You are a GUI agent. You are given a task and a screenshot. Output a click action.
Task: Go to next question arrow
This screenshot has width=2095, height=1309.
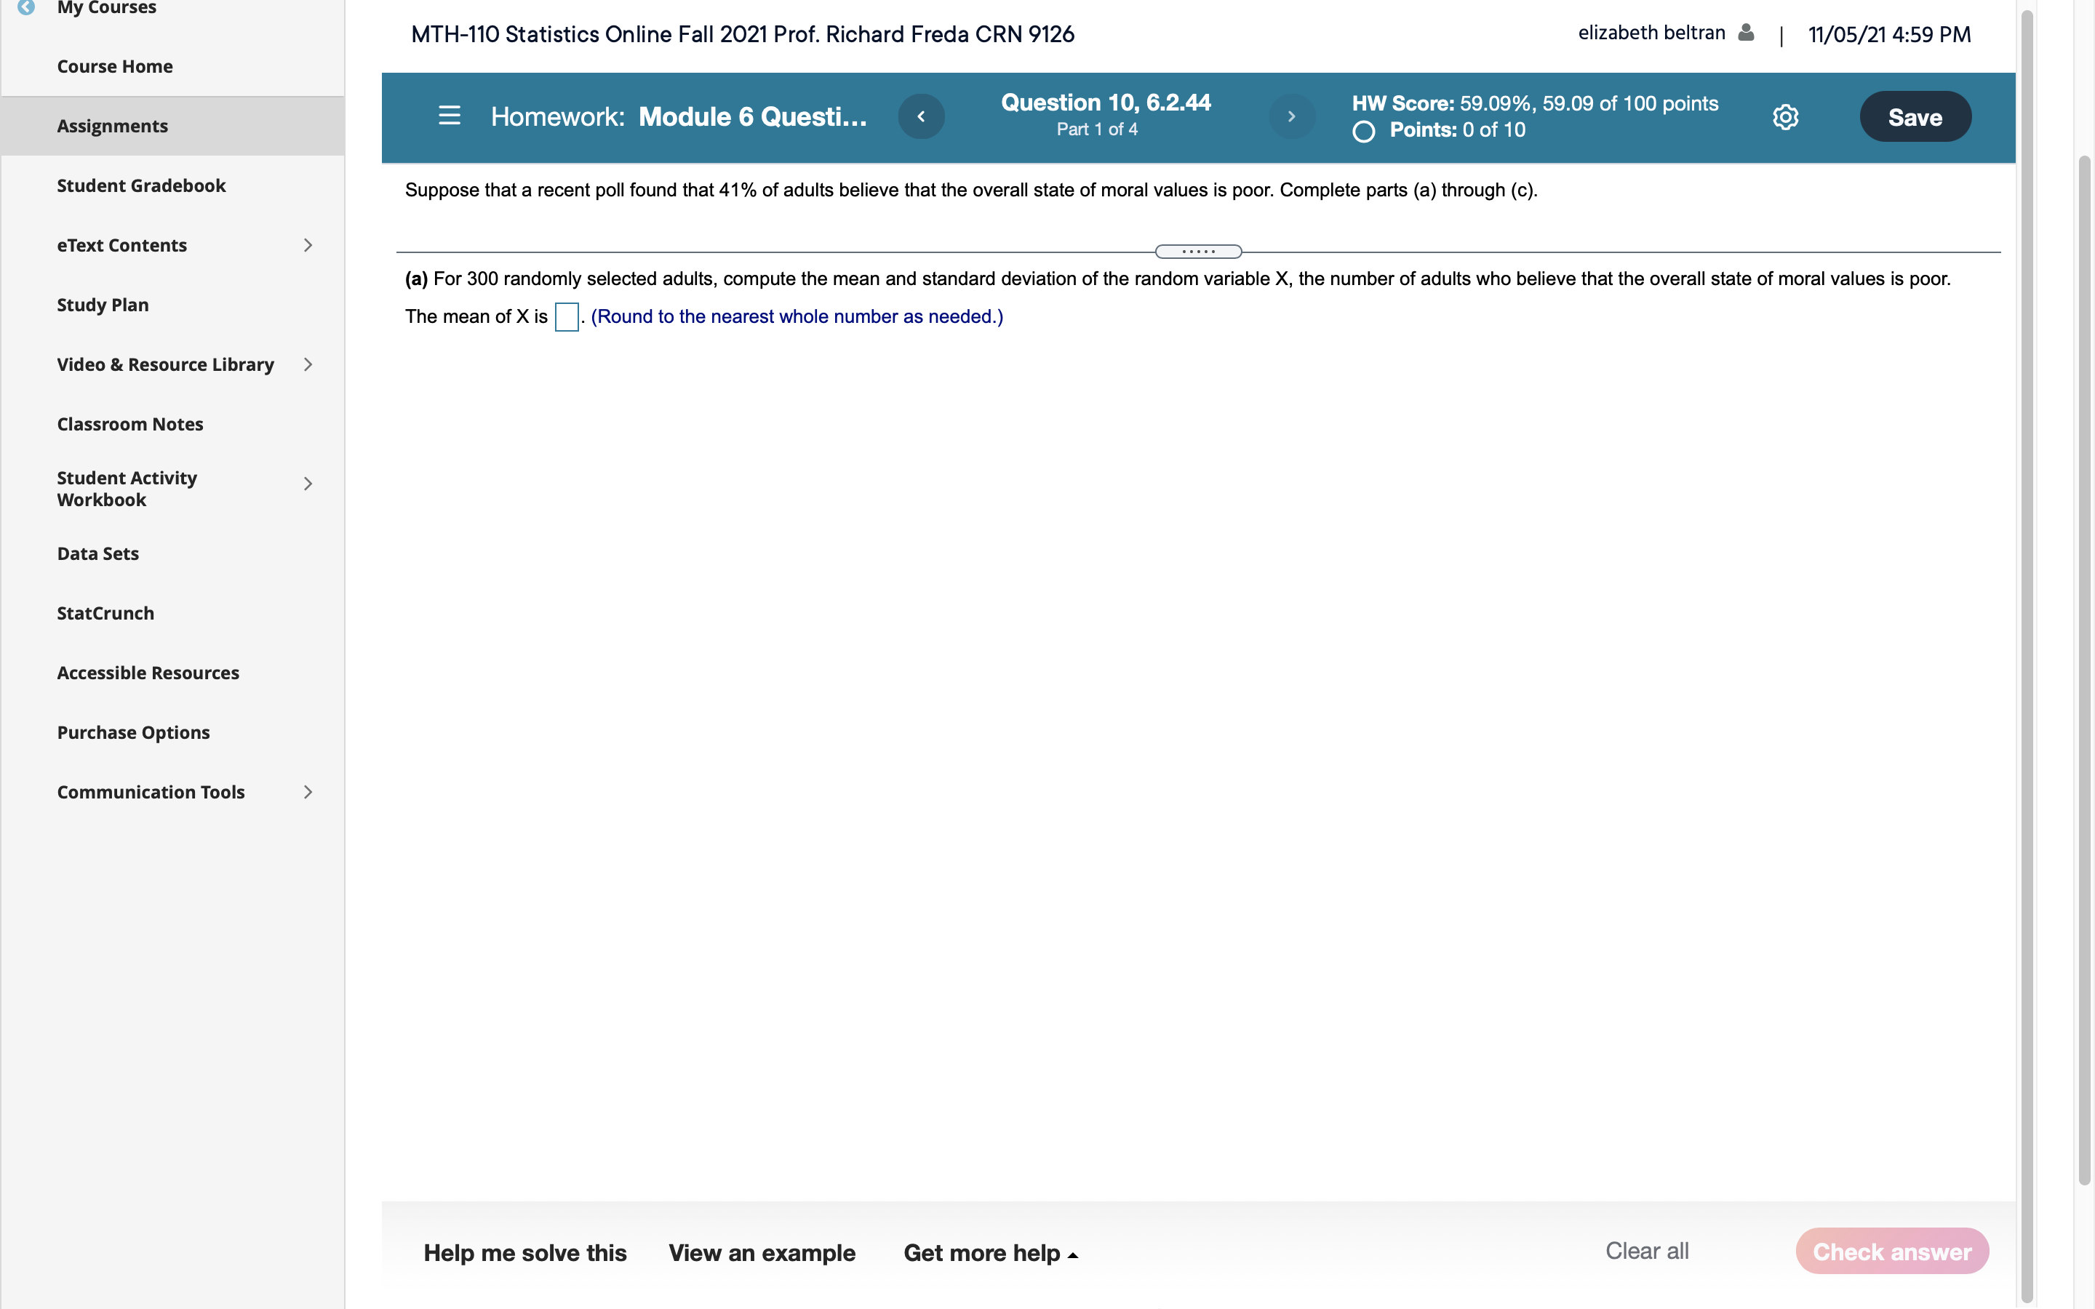tap(1290, 116)
